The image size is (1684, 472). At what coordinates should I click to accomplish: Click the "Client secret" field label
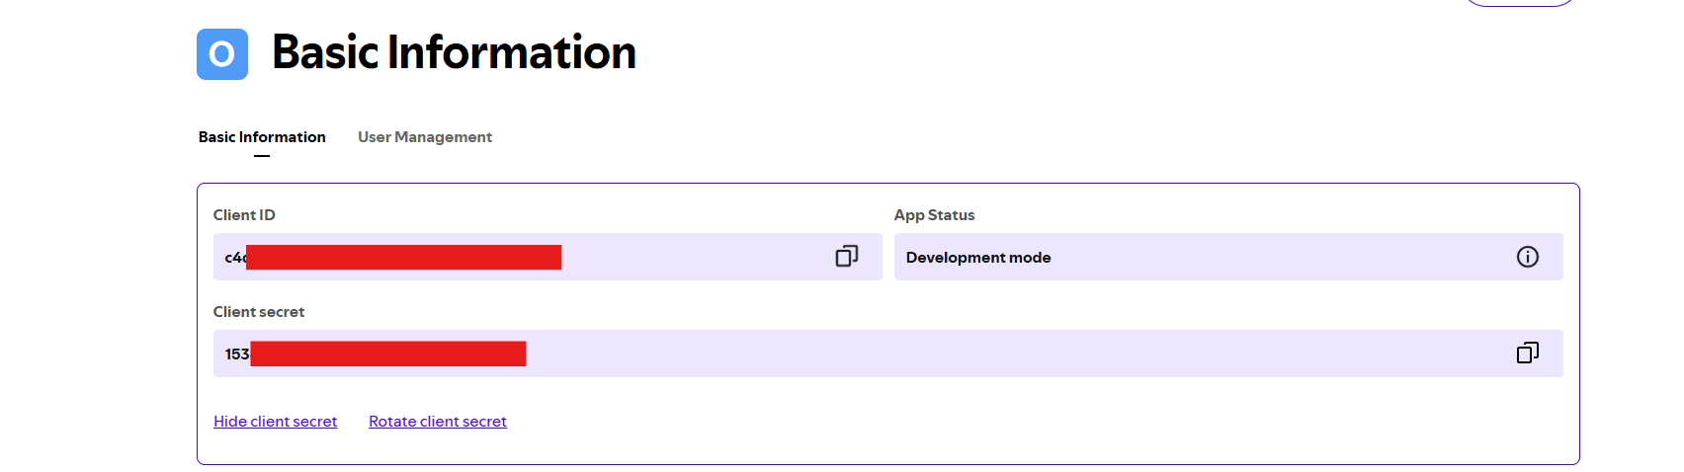click(258, 312)
